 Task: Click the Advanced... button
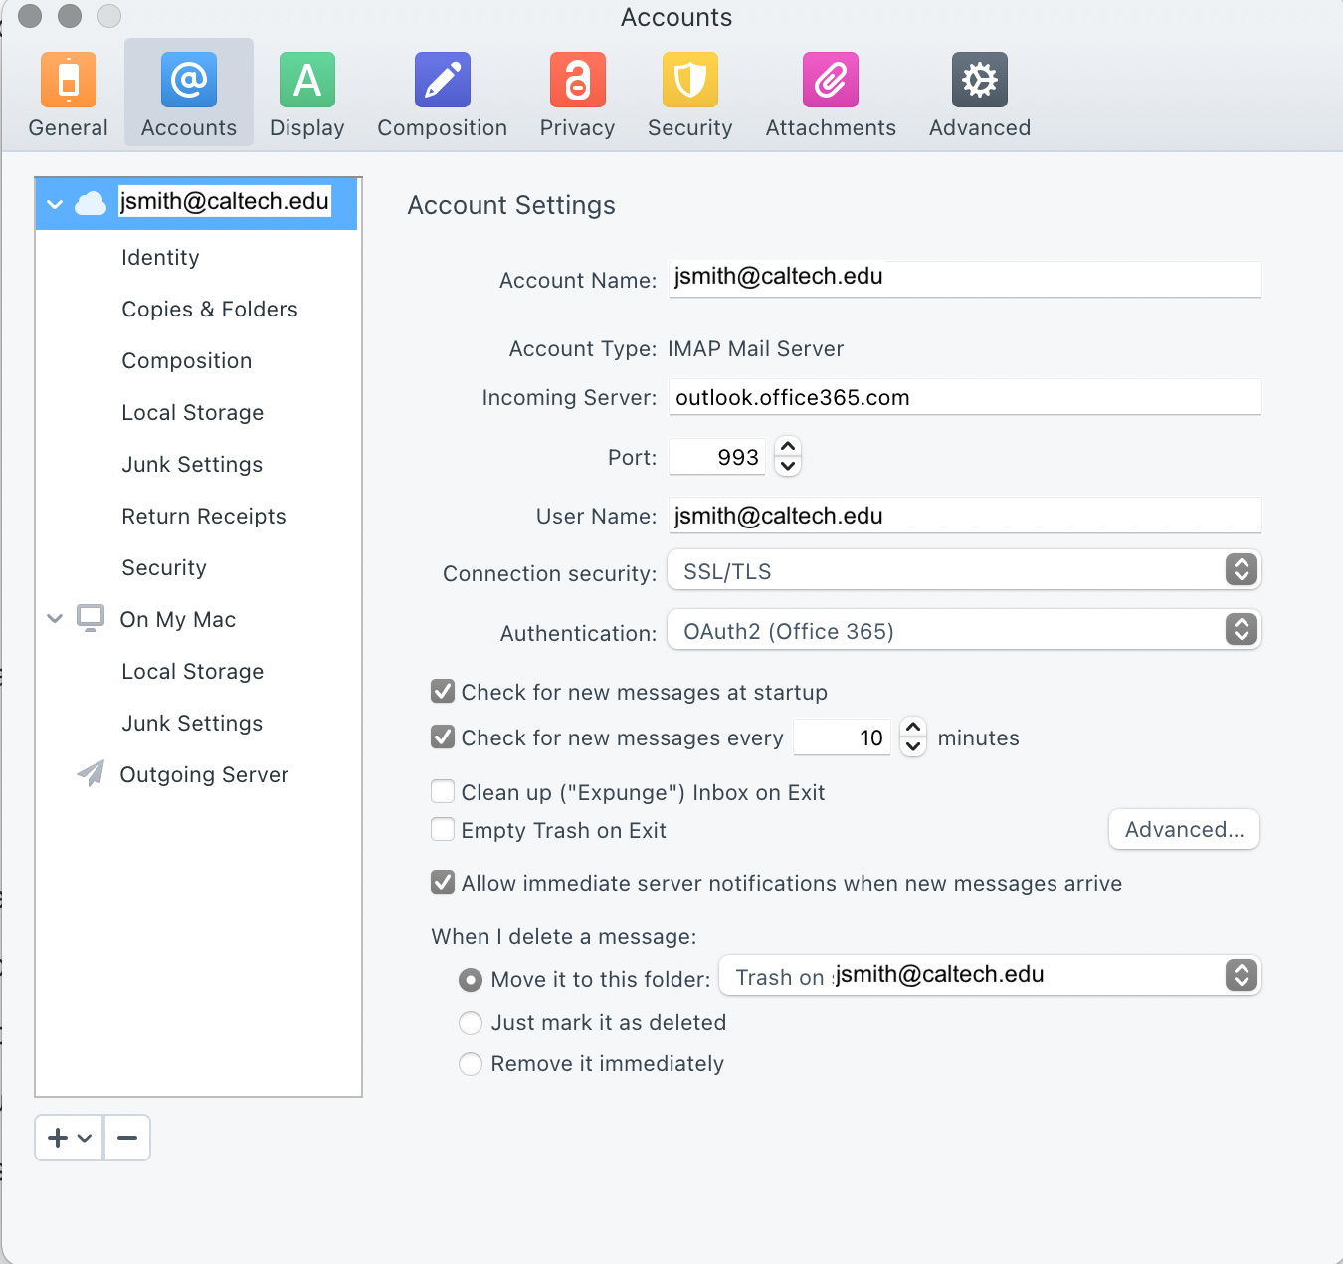pos(1184,830)
